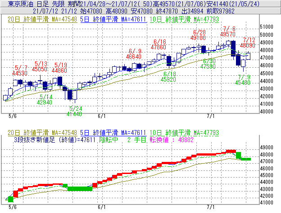The height and width of the screenshot is (213, 281).
Task: Select the 6/16 47860 peak label
Action: coord(159,44)
